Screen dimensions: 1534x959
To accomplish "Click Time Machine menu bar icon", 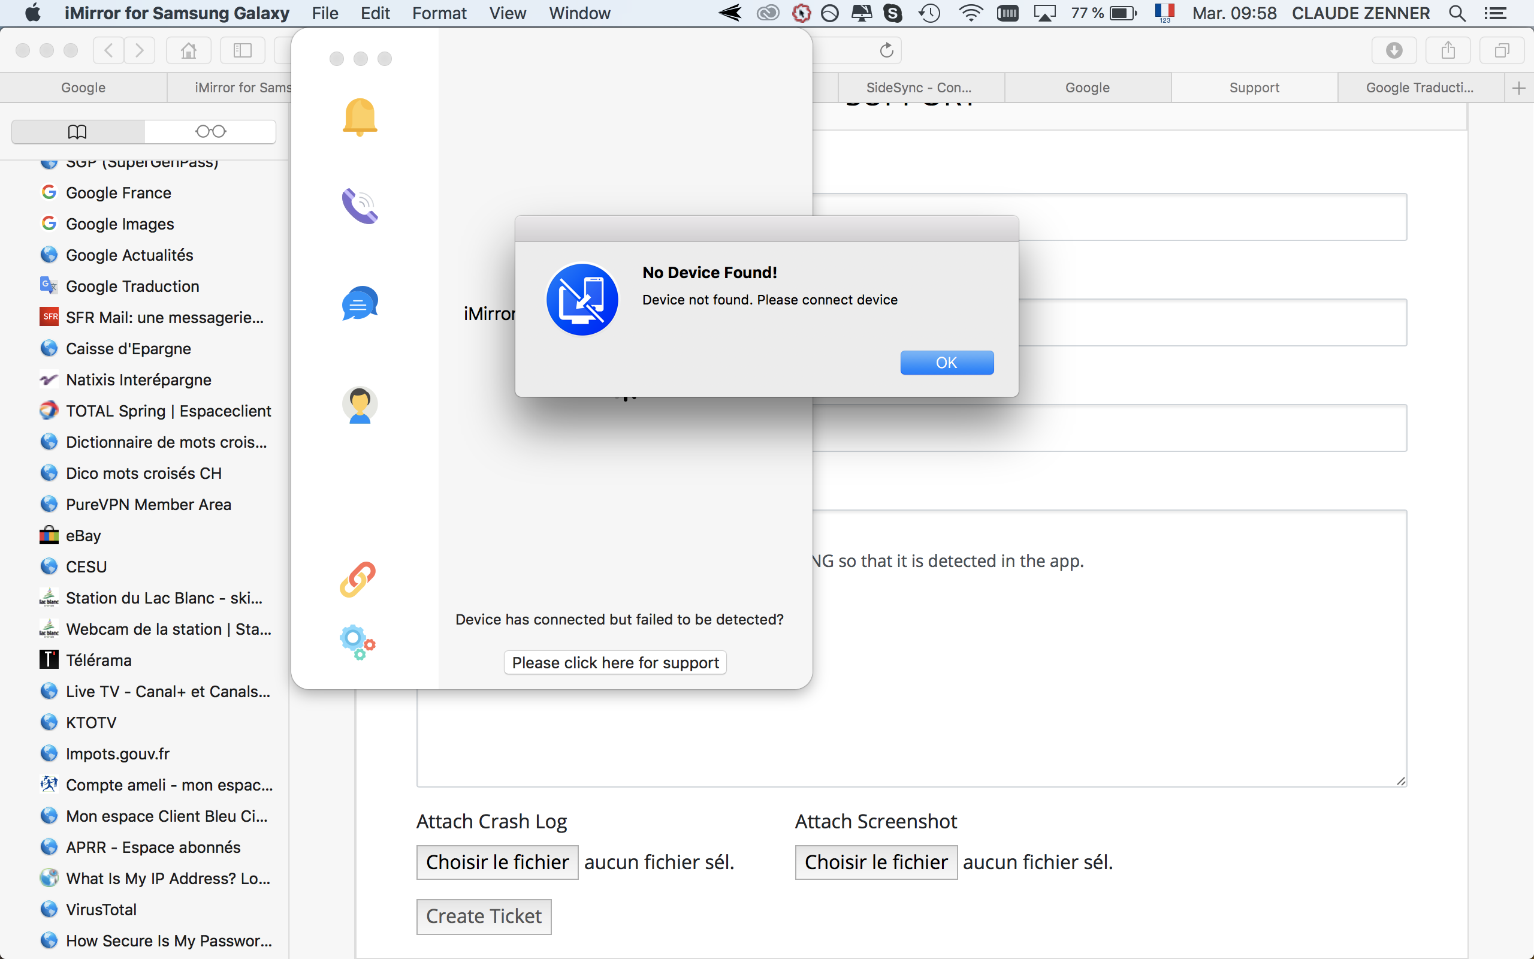I will [929, 13].
